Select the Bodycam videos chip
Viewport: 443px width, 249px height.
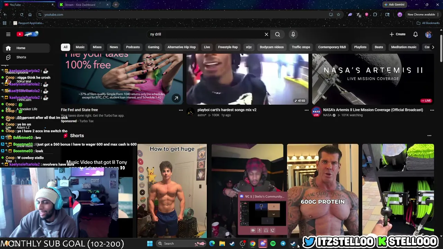click(272, 47)
